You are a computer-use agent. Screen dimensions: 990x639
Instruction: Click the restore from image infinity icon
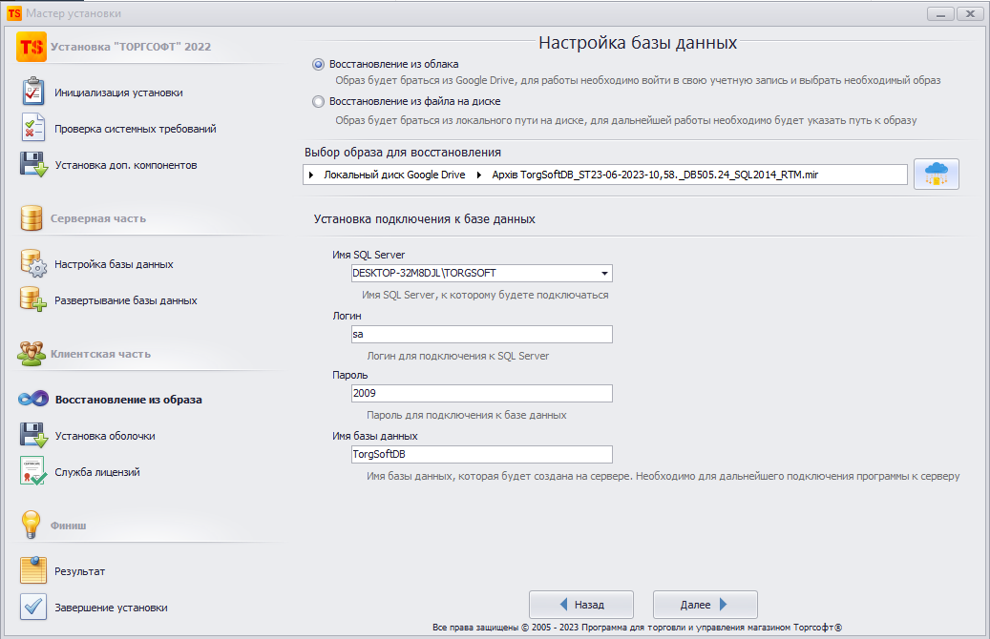(32, 399)
